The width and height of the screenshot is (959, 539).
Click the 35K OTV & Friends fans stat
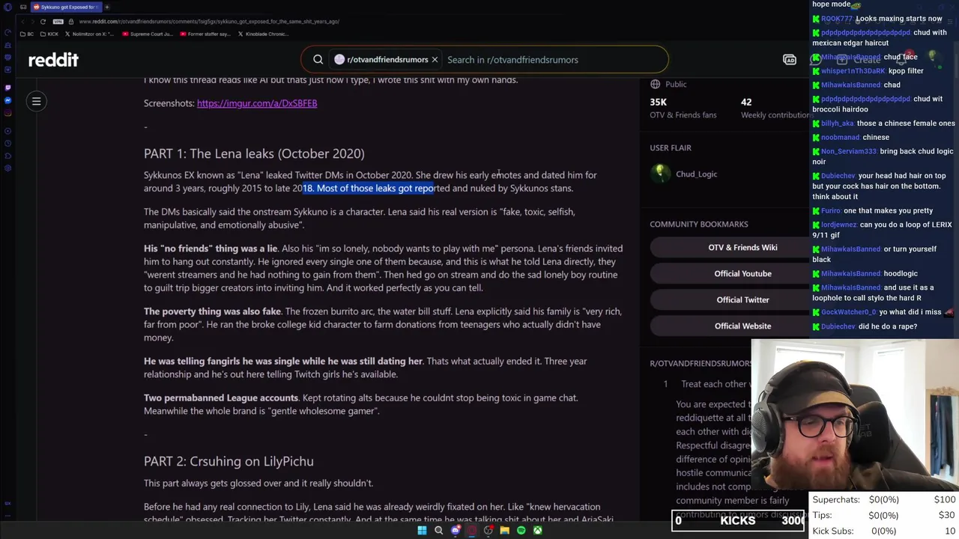pos(683,108)
